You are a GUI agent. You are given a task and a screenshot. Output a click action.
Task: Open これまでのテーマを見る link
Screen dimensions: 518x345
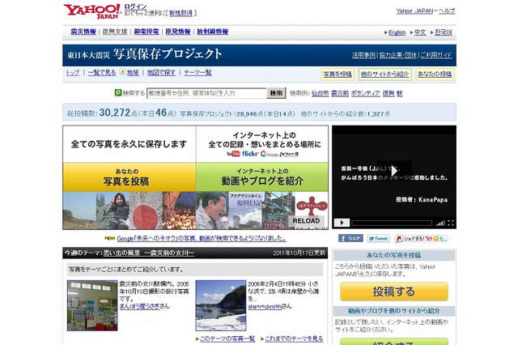(294, 339)
